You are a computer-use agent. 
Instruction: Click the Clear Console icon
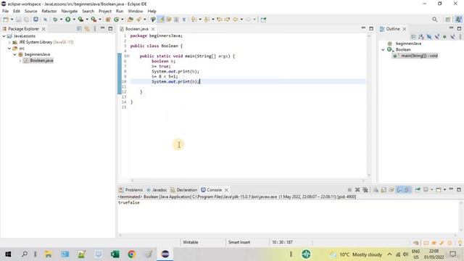coord(376,190)
